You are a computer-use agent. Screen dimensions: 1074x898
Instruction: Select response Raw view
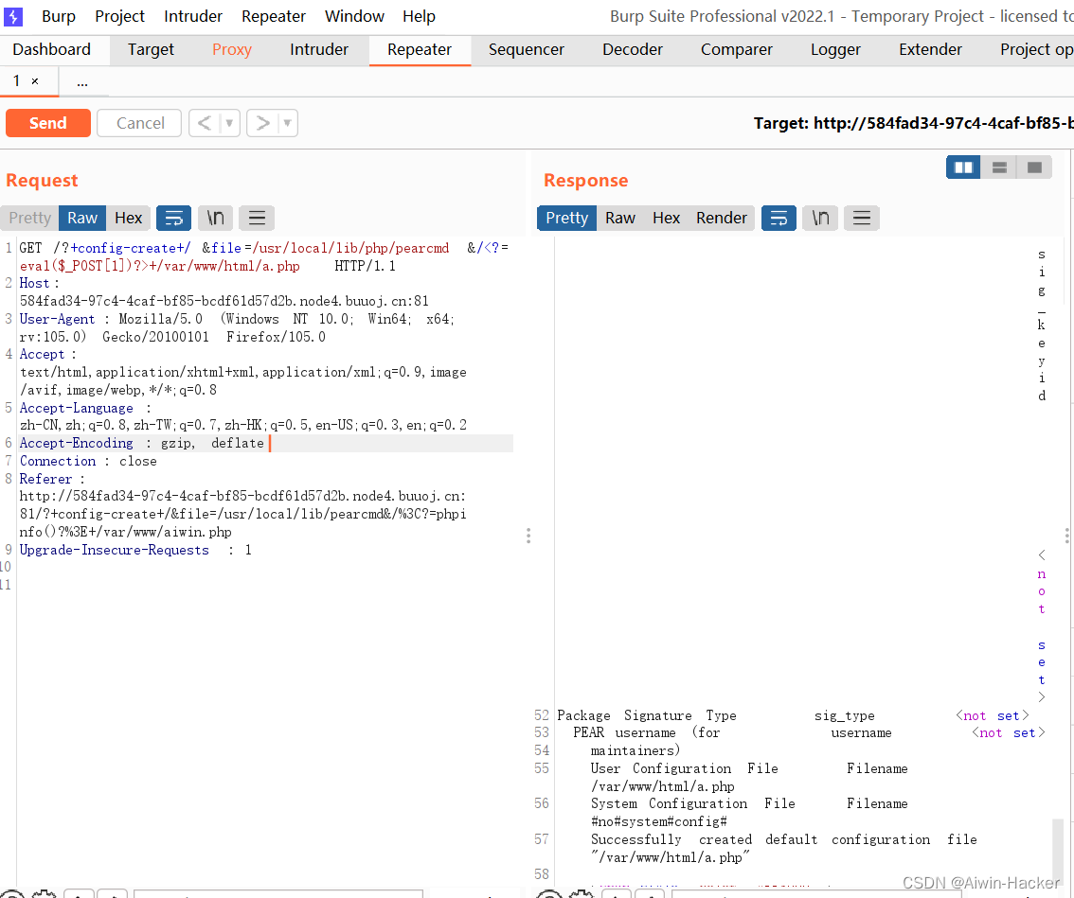click(x=620, y=219)
